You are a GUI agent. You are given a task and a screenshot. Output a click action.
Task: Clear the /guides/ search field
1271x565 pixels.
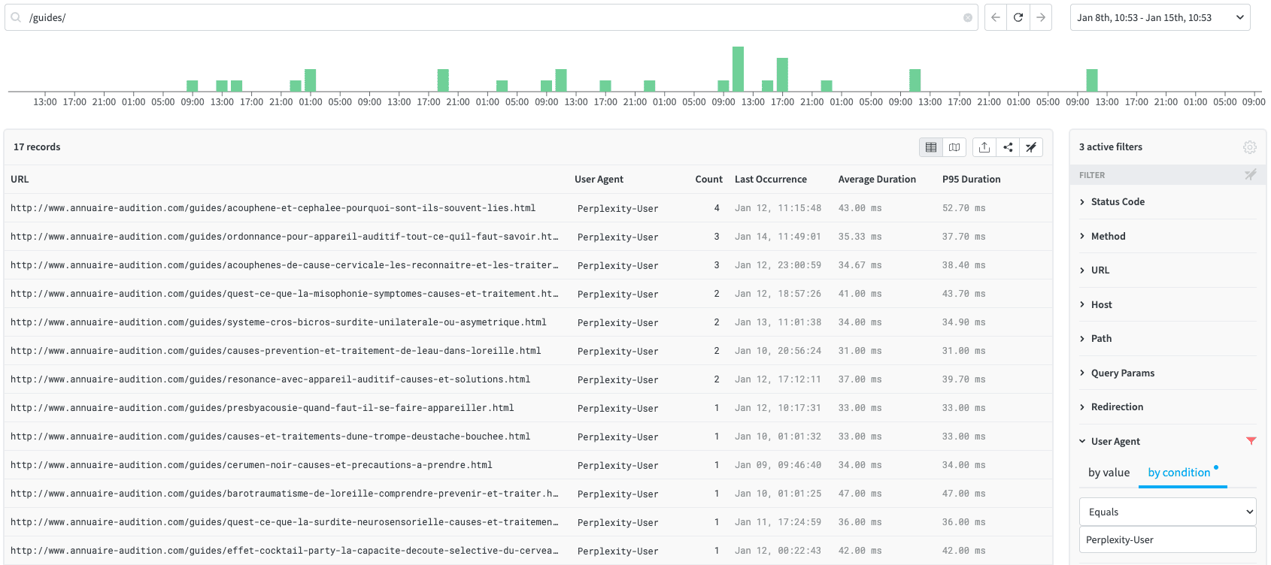point(968,17)
